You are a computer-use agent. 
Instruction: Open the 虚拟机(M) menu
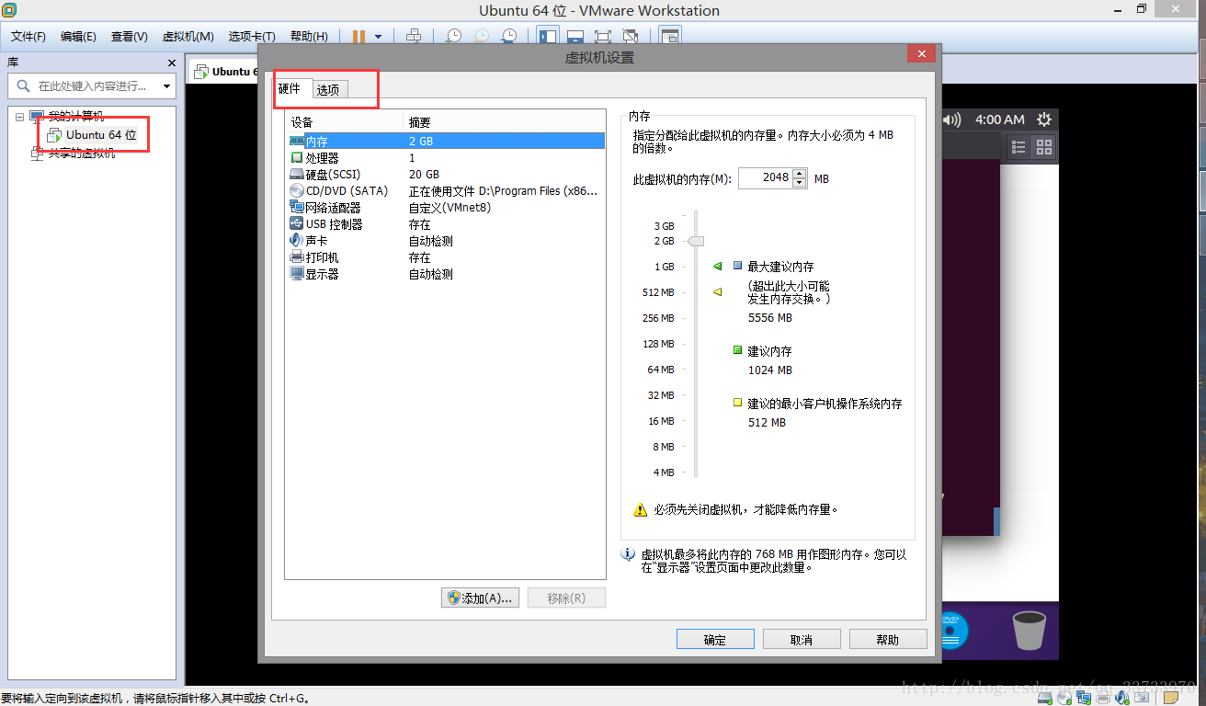coord(188,36)
